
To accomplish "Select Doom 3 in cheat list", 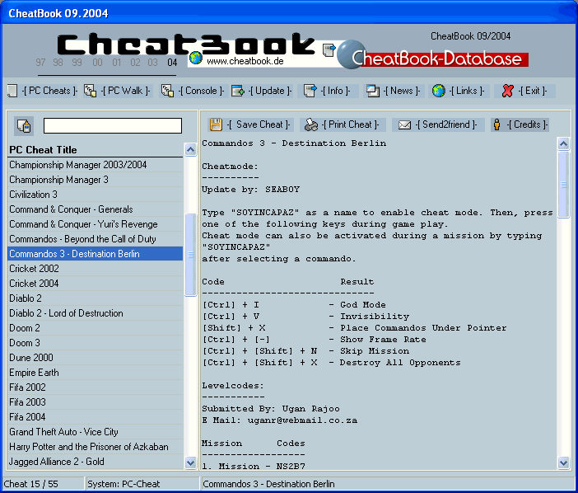I will (96, 343).
